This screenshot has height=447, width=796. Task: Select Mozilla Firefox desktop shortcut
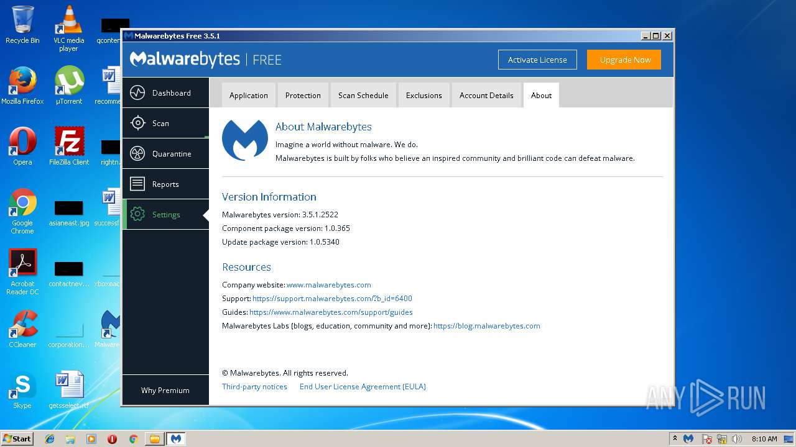22,86
